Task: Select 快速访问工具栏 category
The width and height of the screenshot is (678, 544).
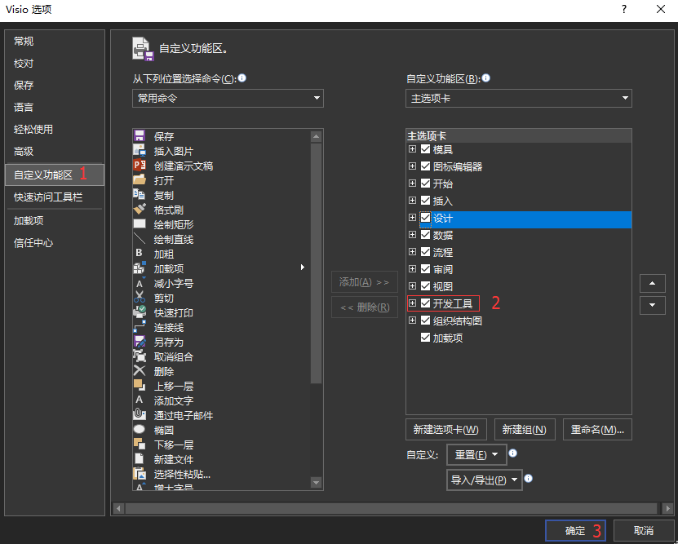Action: 54,197
